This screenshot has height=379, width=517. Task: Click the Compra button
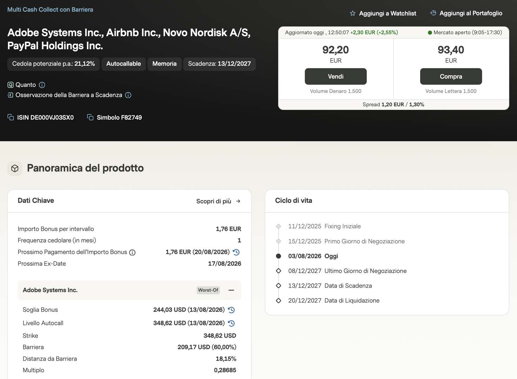(x=451, y=77)
